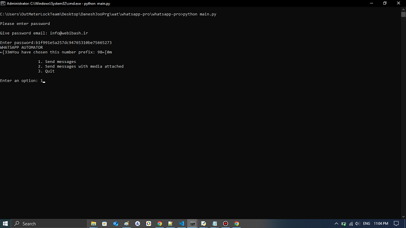The height and width of the screenshot is (228, 406).
Task: Open the network Wi-Fi tray icon
Action: pos(351,223)
